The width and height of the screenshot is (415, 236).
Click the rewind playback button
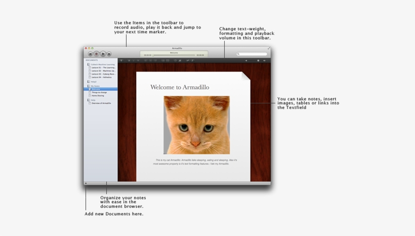click(x=90, y=54)
